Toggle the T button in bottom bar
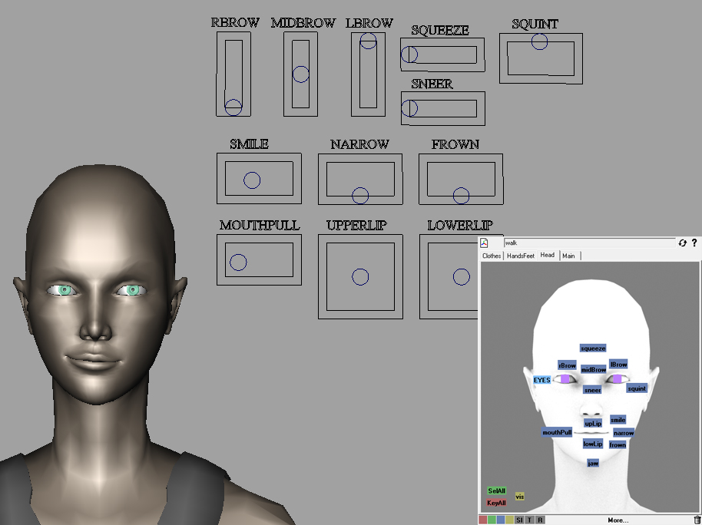The image size is (702, 525). click(x=529, y=520)
